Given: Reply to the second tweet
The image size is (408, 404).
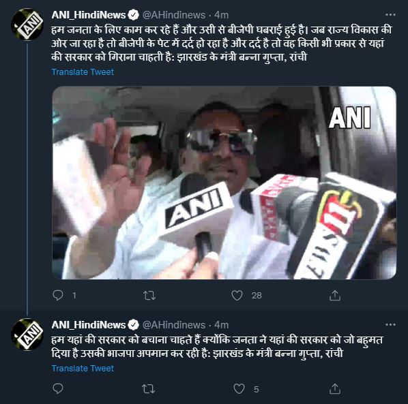Looking at the screenshot, I should [58, 389].
